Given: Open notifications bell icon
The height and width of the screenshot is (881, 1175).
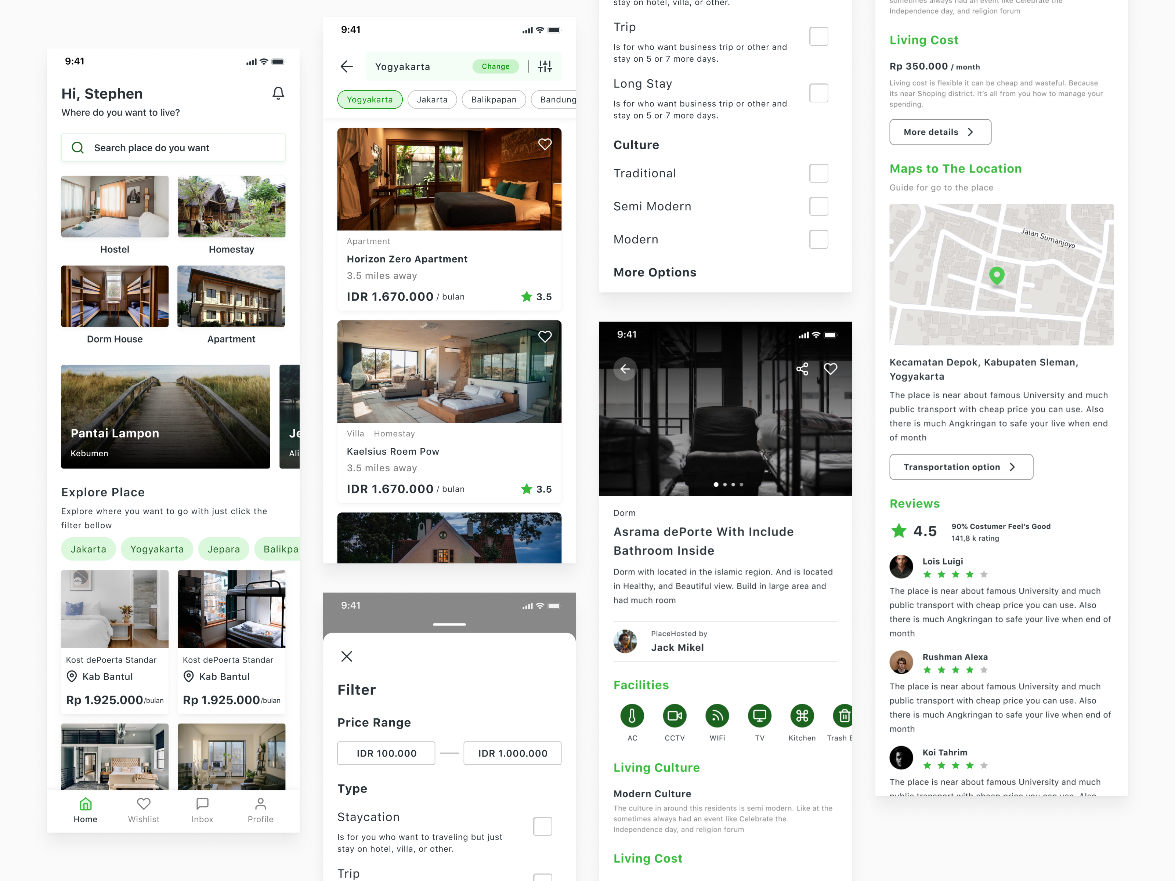Looking at the screenshot, I should [x=278, y=94].
